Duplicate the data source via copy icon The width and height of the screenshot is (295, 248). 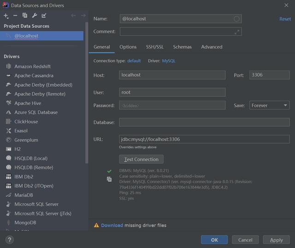coord(25,16)
